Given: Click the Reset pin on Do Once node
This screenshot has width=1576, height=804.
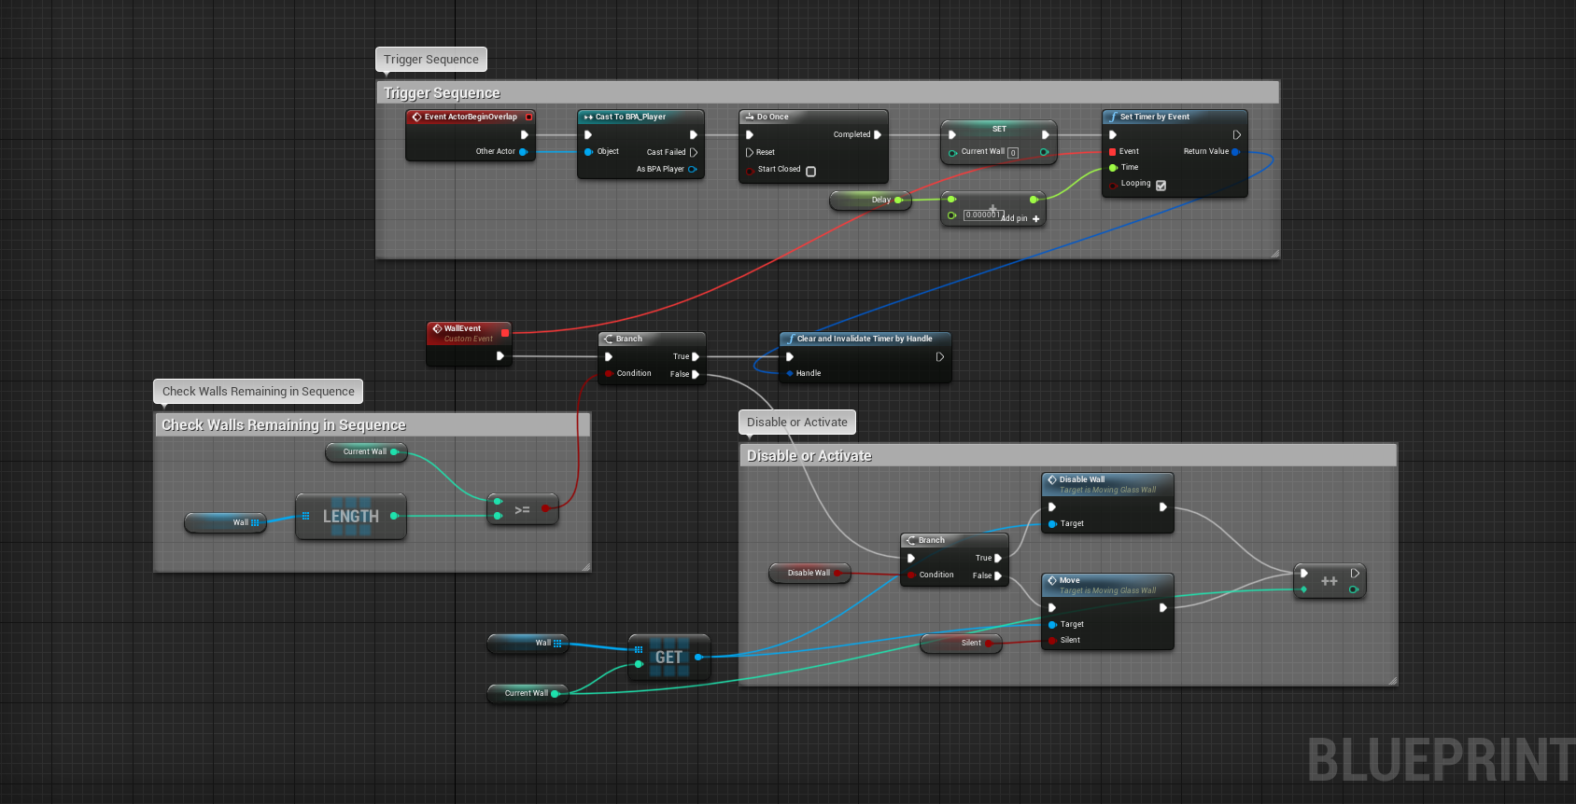Looking at the screenshot, I should point(749,152).
